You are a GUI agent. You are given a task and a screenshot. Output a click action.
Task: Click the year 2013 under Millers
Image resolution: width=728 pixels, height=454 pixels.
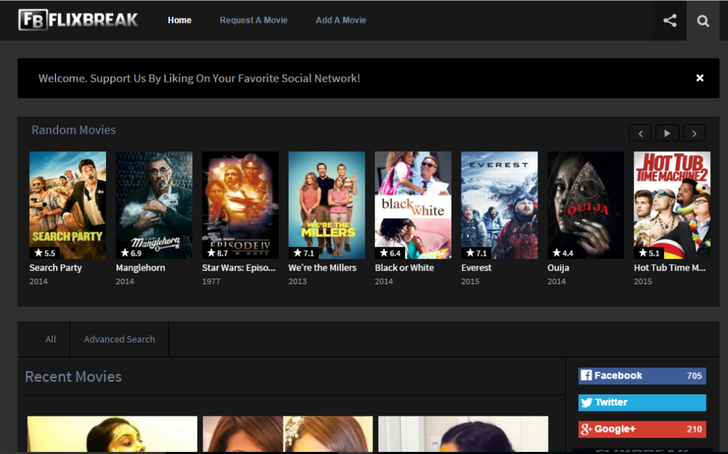click(298, 281)
